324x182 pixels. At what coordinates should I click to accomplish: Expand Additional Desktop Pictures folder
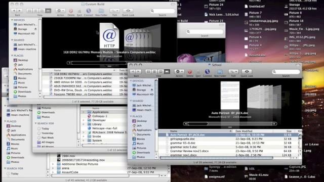pos(53,164)
